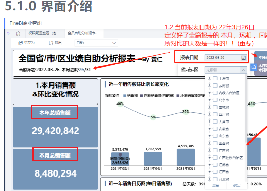The height and width of the screenshot is (191, 267).
Task: Click the 近一年销售日历图(每日销售额) title
Action: click(x=140, y=184)
